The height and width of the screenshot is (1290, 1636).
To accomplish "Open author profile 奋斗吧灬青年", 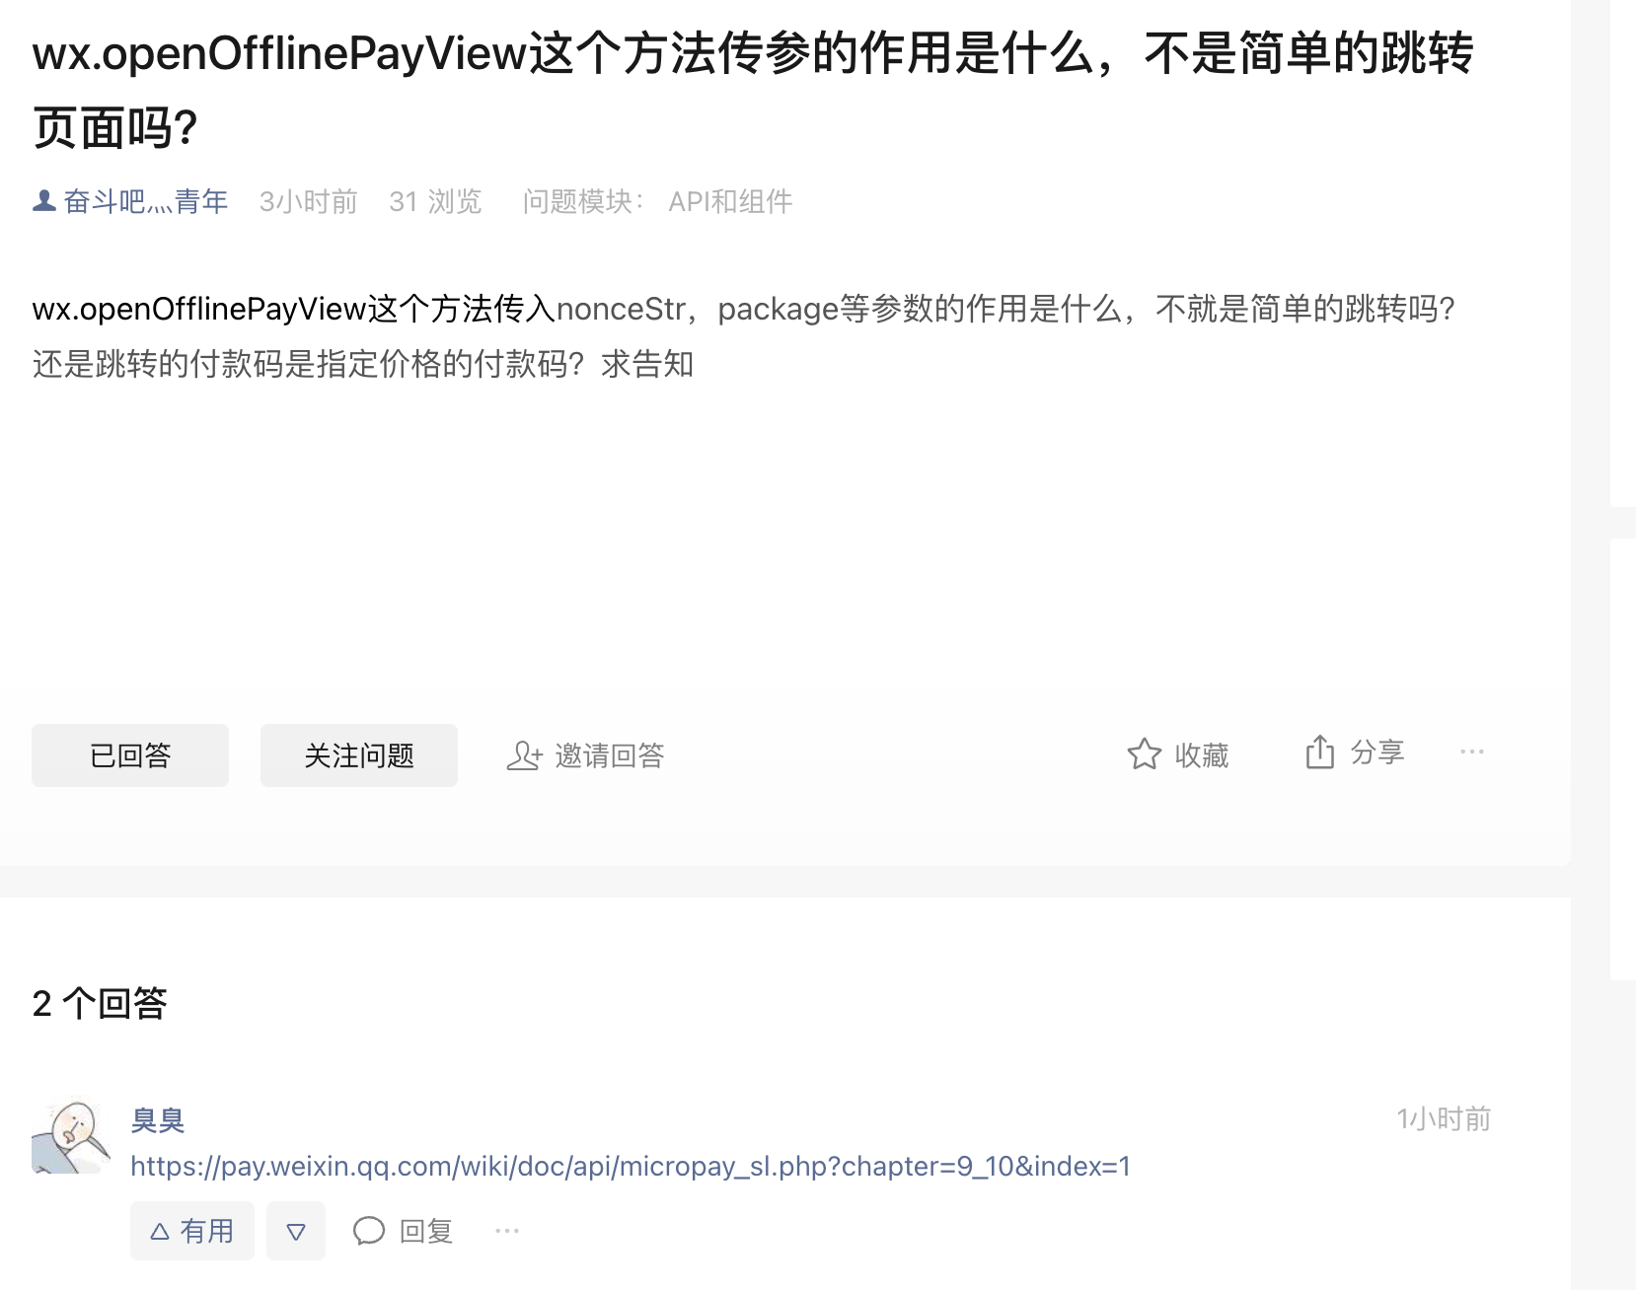I will [x=146, y=201].
